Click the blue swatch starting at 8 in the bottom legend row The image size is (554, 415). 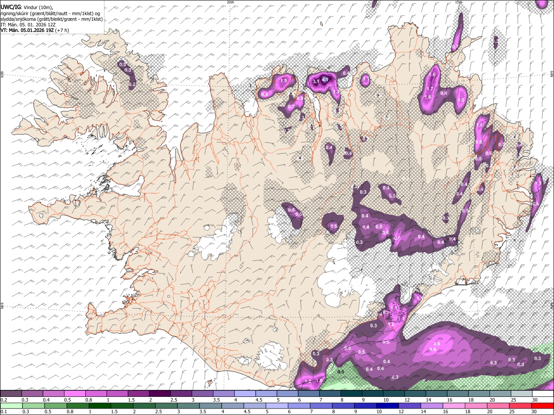[344, 405]
